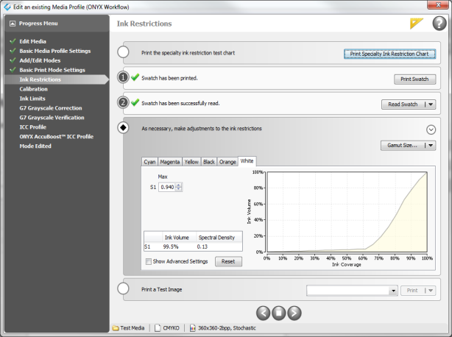Collapse the Progress Menu panel icon
The width and height of the screenshot is (452, 337).
pyautogui.click(x=13, y=24)
